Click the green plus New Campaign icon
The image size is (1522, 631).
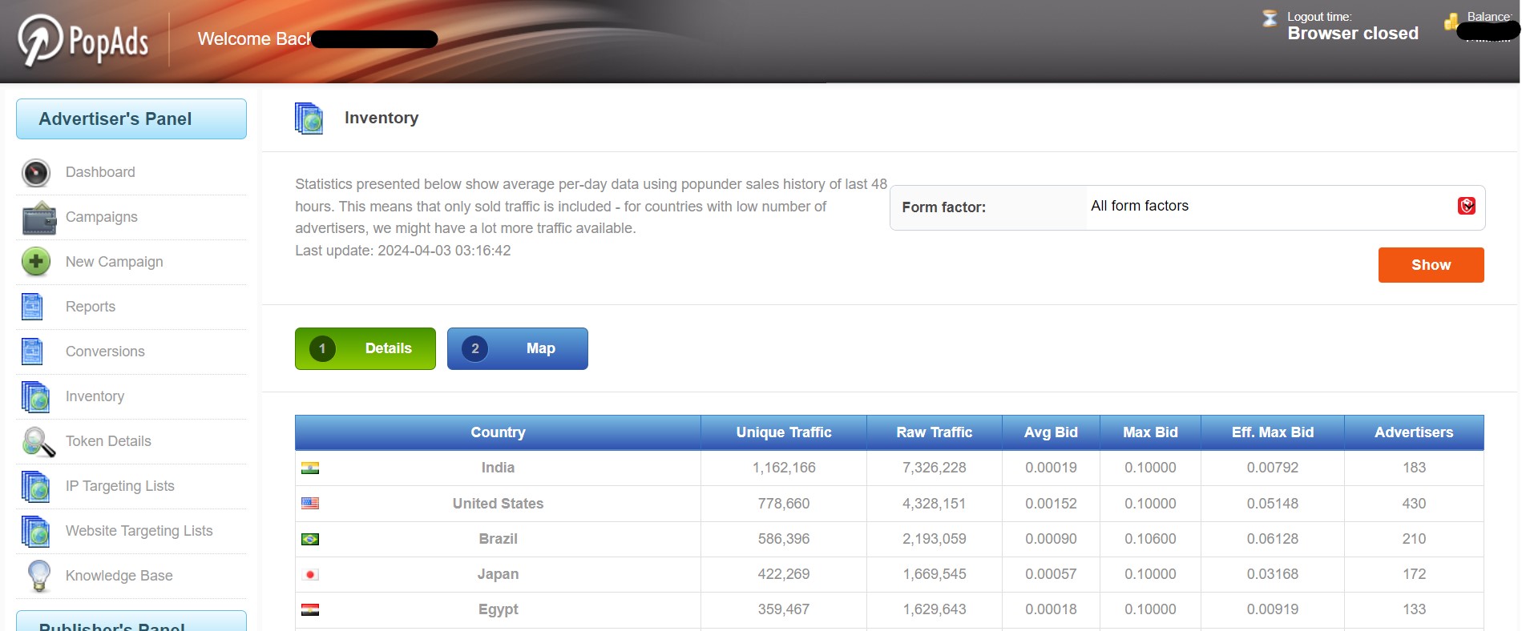point(36,262)
